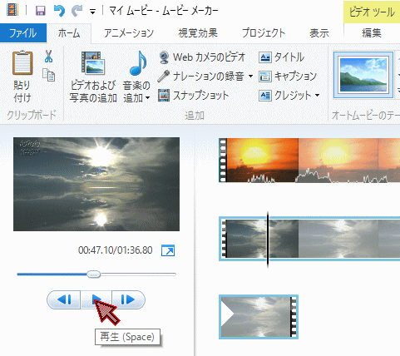This screenshot has height=356, width=400.
Task: Switch to the 表示 tab
Action: point(319,33)
